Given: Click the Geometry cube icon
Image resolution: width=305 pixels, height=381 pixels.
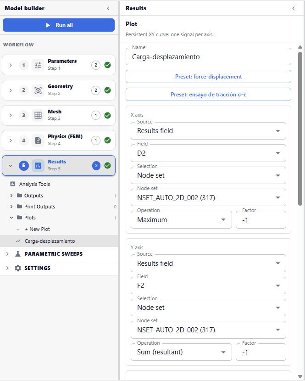Looking at the screenshot, I should pyautogui.click(x=38, y=90).
